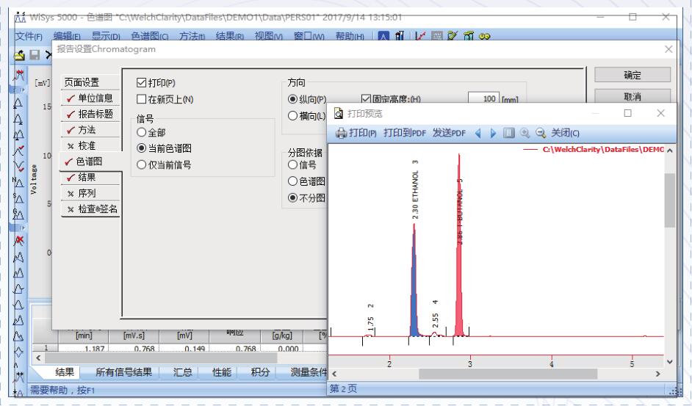Select the 当前色谱图 radio button
The height and width of the screenshot is (406, 692).
(141, 148)
